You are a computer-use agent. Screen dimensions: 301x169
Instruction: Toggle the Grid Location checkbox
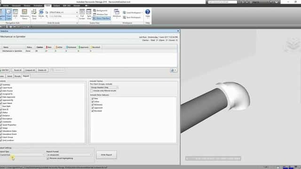pos(1,140)
